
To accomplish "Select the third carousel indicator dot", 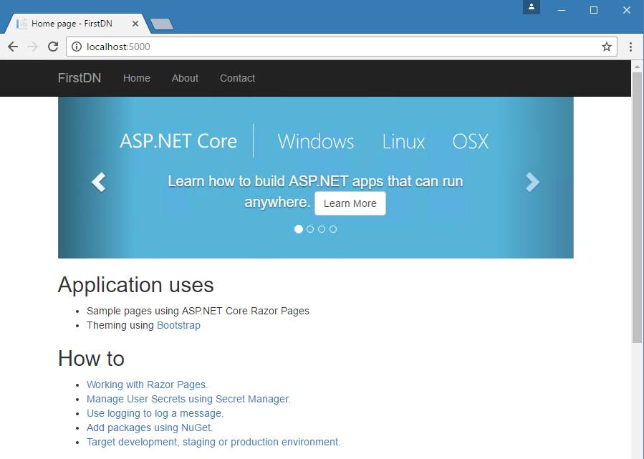I will coord(322,229).
